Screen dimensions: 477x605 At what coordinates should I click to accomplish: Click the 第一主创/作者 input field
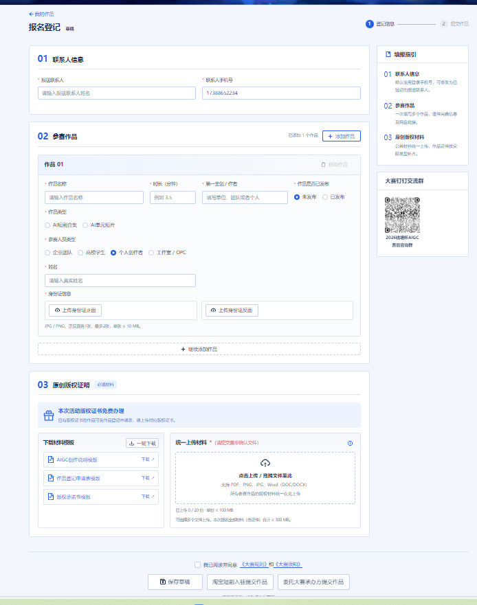click(245, 197)
